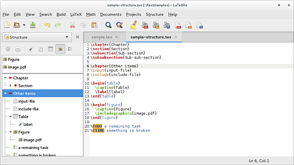294x165 pixels.
Task: Click the Clean-up broom icon
Action: [133, 25]
